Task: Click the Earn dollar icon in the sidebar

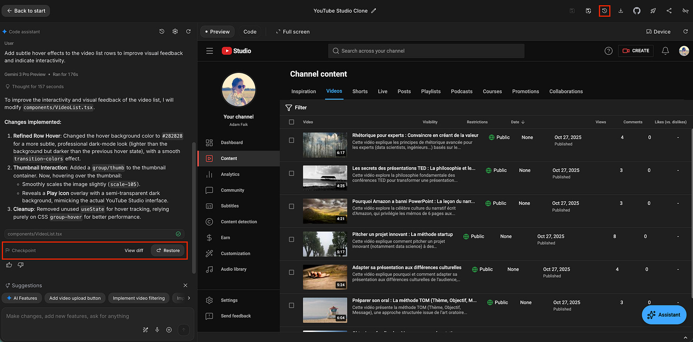Action: pyautogui.click(x=209, y=237)
